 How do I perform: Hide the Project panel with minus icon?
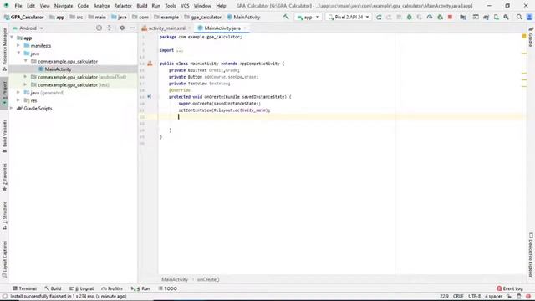(x=132, y=28)
